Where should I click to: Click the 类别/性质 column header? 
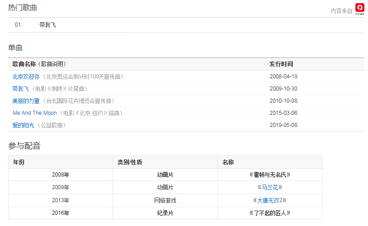pos(130,162)
